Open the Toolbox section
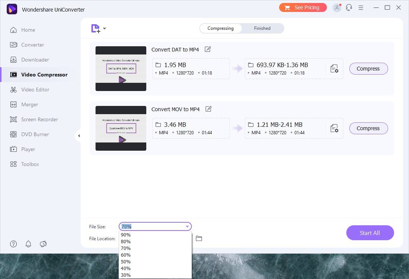 [x=24, y=164]
